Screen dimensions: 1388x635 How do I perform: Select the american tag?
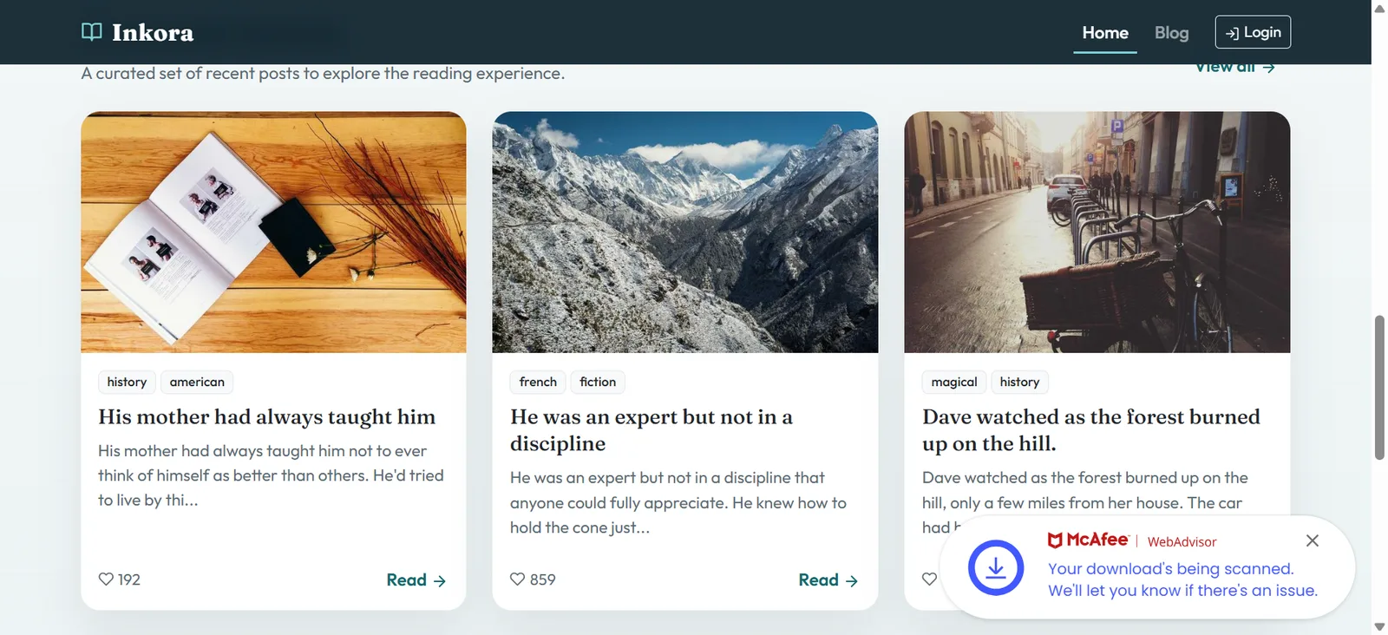197,382
